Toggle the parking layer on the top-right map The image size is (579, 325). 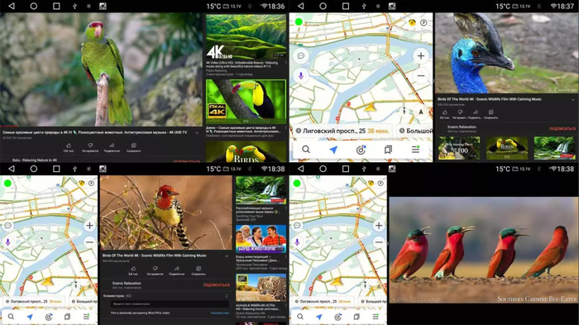click(423, 22)
